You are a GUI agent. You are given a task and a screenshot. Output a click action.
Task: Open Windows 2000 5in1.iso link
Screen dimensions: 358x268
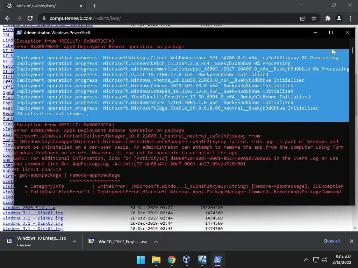tap(29, 208)
